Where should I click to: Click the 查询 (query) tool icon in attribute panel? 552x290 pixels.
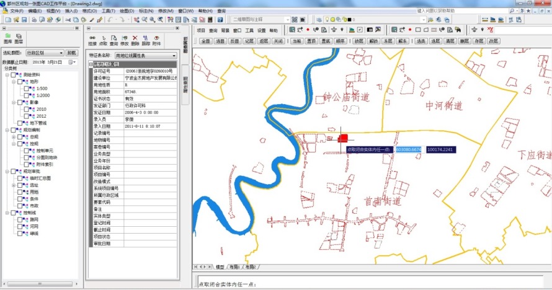pyautogui.click(x=114, y=37)
